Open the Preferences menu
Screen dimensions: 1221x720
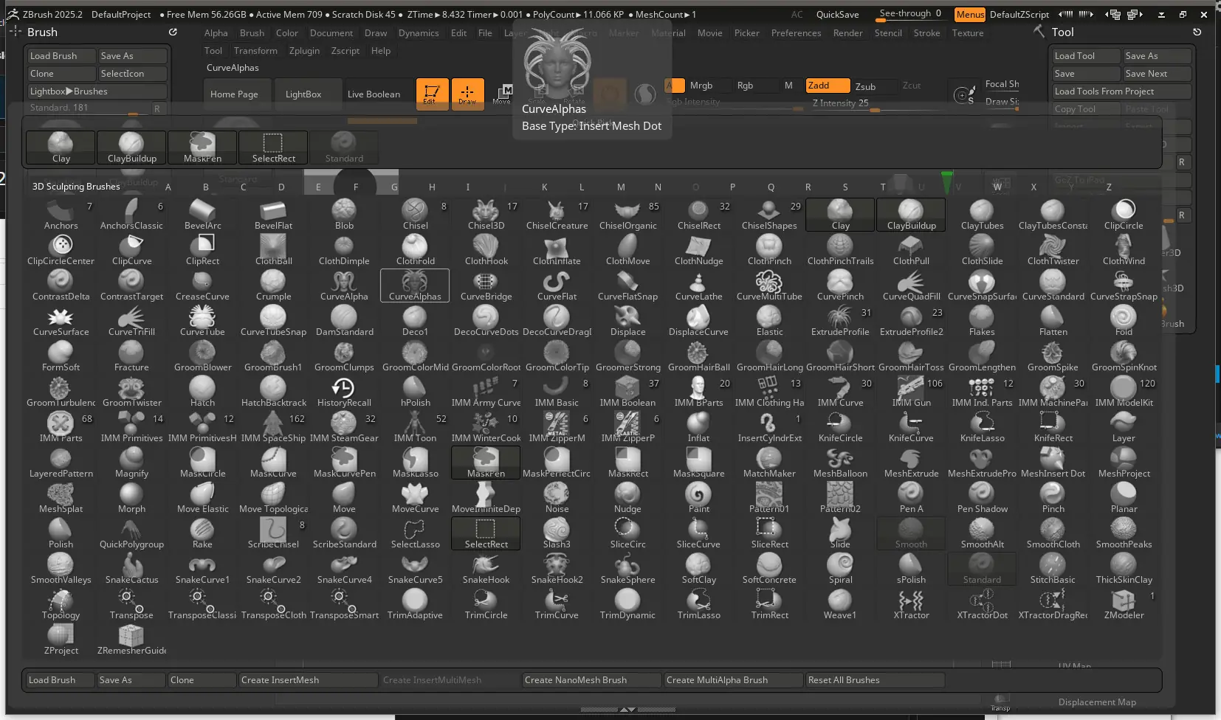[x=796, y=33]
